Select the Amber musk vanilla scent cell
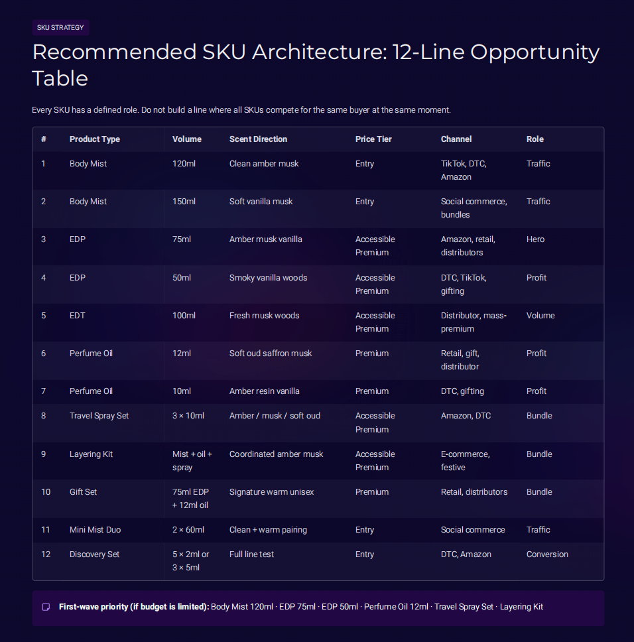This screenshot has width=634, height=642. (x=265, y=239)
